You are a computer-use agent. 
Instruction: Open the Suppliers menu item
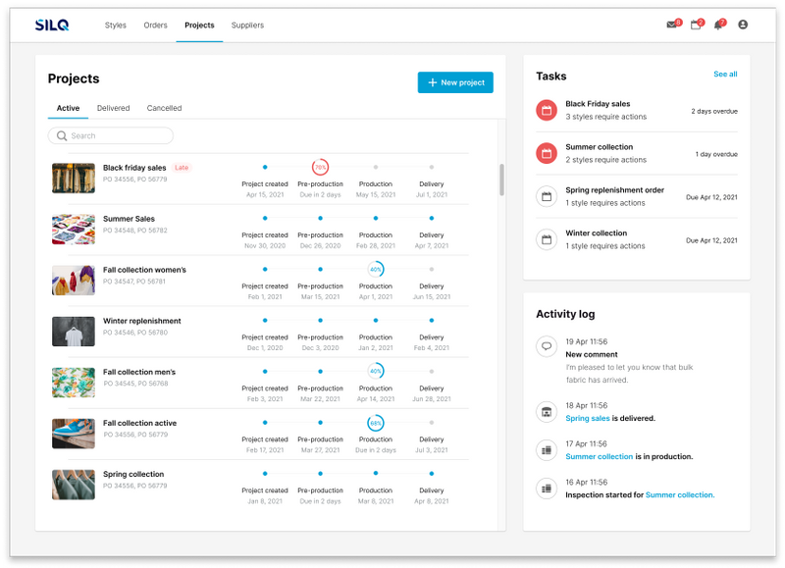coord(247,26)
